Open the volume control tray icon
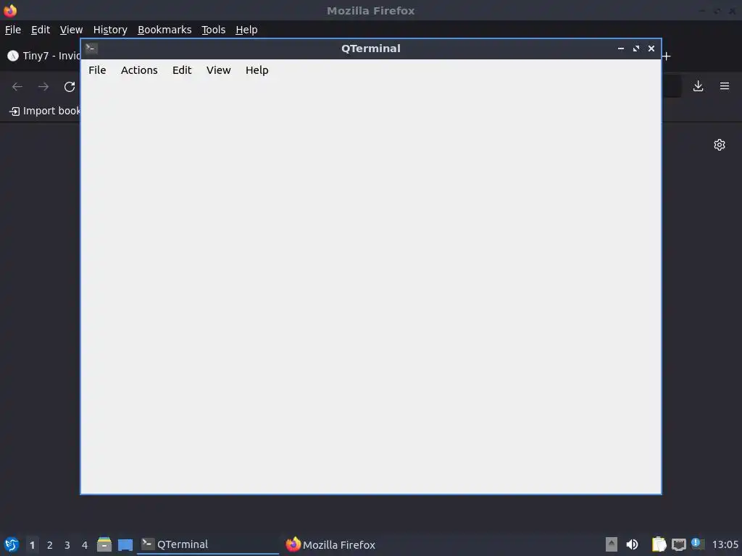The image size is (742, 556). pyautogui.click(x=632, y=544)
